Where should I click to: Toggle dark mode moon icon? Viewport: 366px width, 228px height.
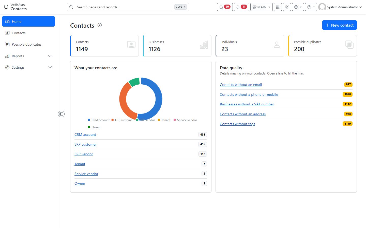click(287, 7)
